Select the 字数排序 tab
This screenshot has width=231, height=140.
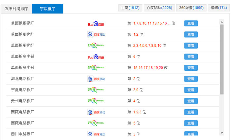48,9
